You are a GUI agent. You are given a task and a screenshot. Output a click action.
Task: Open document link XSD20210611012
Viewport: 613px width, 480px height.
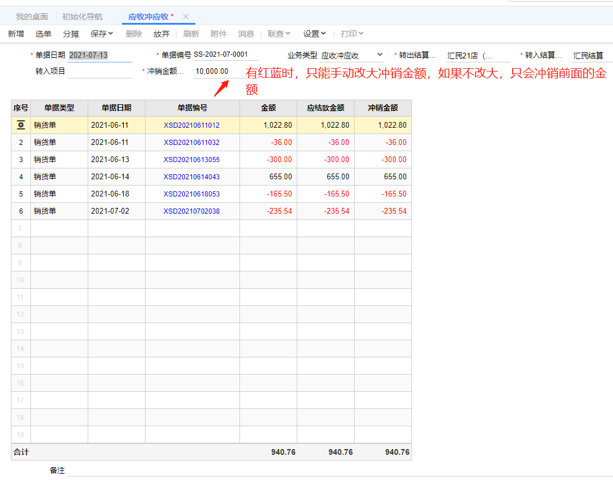(191, 125)
